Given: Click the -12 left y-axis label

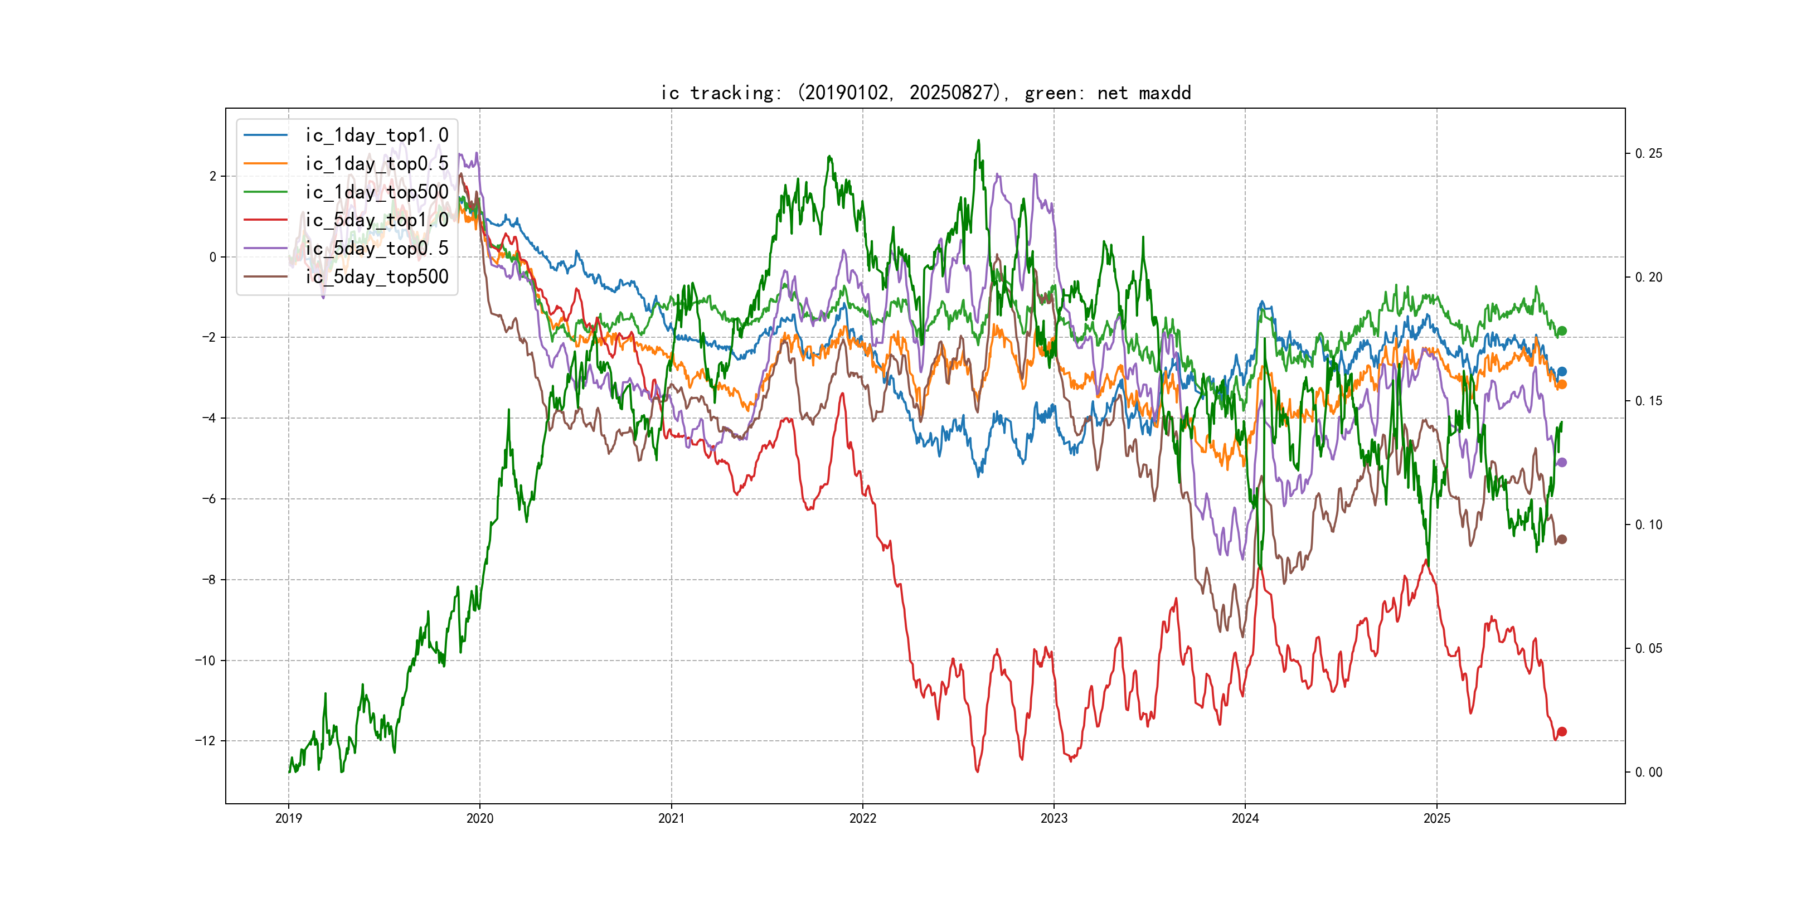Looking at the screenshot, I should pyautogui.click(x=206, y=741).
